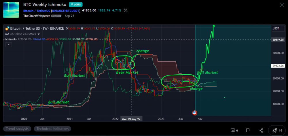This screenshot has height=136, width=288.
Task: Click the 41855.00 last price value
Action: (x=89, y=10)
